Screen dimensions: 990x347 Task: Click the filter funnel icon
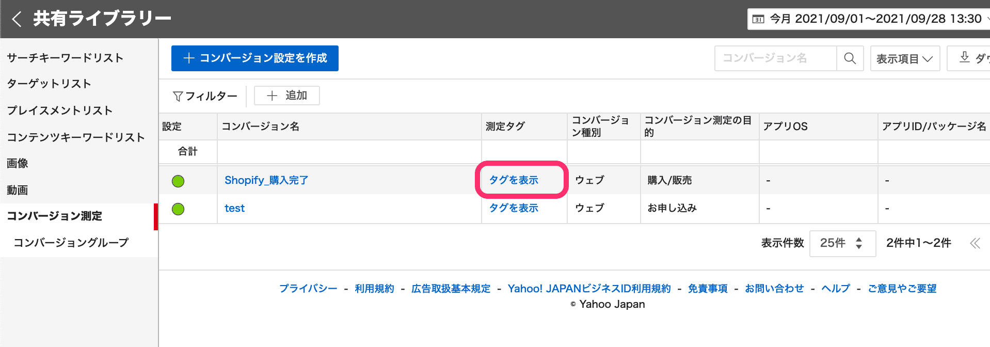tap(178, 96)
